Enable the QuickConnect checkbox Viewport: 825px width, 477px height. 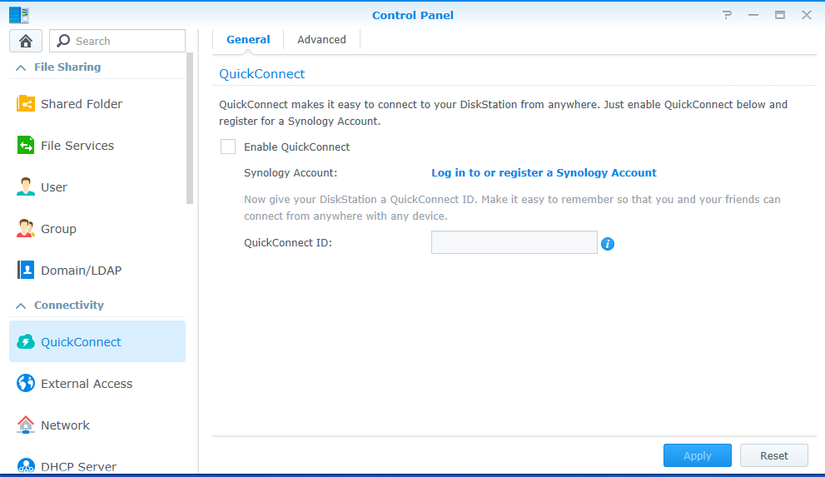[228, 147]
